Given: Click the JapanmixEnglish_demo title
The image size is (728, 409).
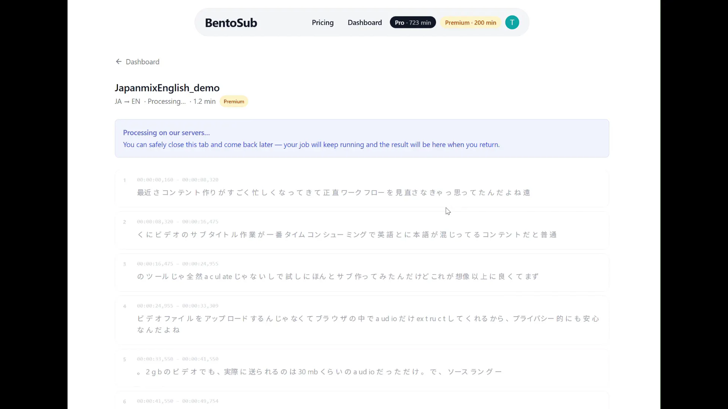Looking at the screenshot, I should coord(167,88).
